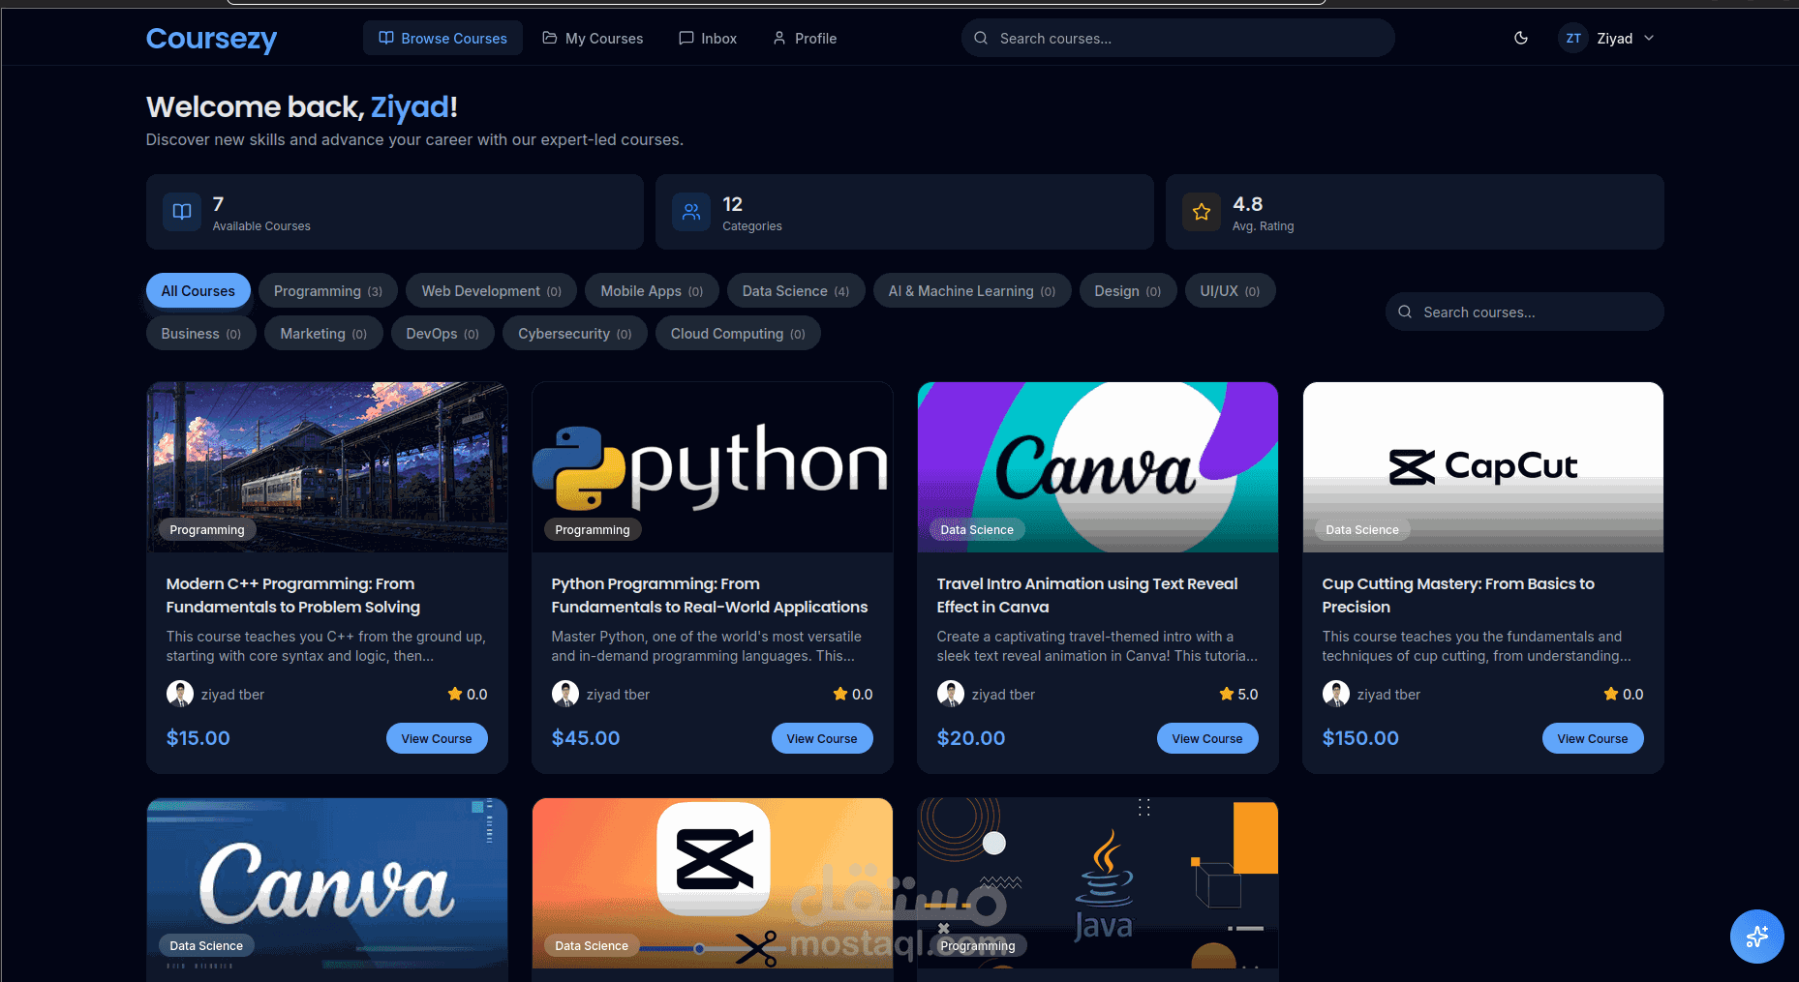Open Browse Courses nav item
Viewport: 1799px width, 982px height.
[x=442, y=38]
